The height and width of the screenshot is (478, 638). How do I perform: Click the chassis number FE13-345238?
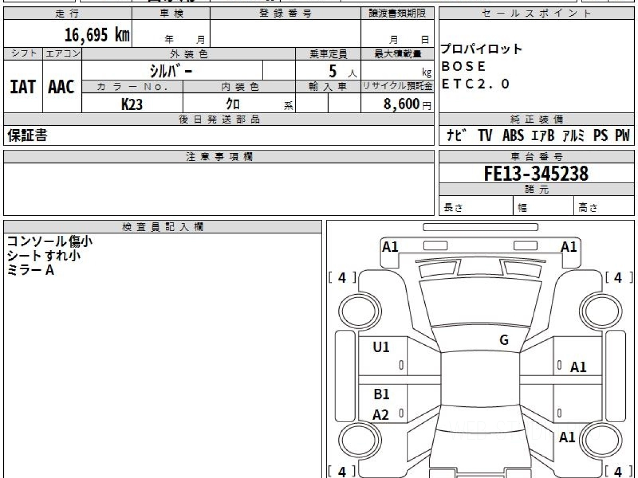pos(536,173)
